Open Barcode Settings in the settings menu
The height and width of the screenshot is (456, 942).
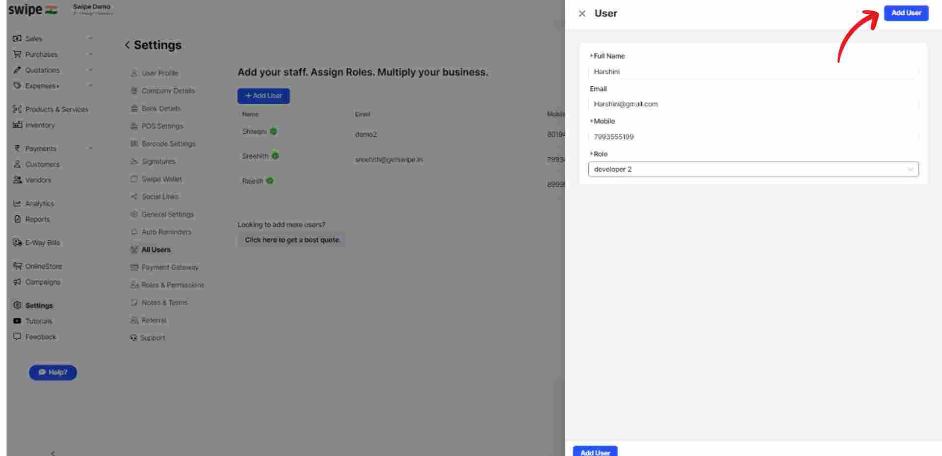(x=163, y=144)
